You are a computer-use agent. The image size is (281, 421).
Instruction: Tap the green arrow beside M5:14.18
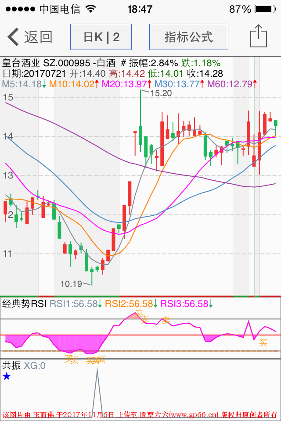[x=44, y=84]
